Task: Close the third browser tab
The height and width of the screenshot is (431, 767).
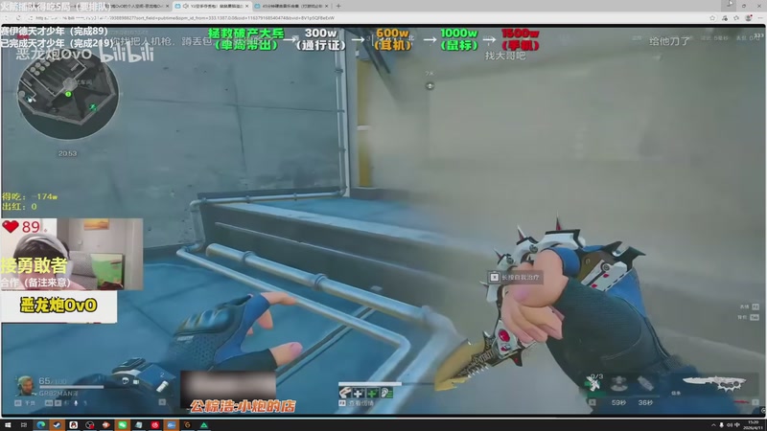Action: (326, 6)
